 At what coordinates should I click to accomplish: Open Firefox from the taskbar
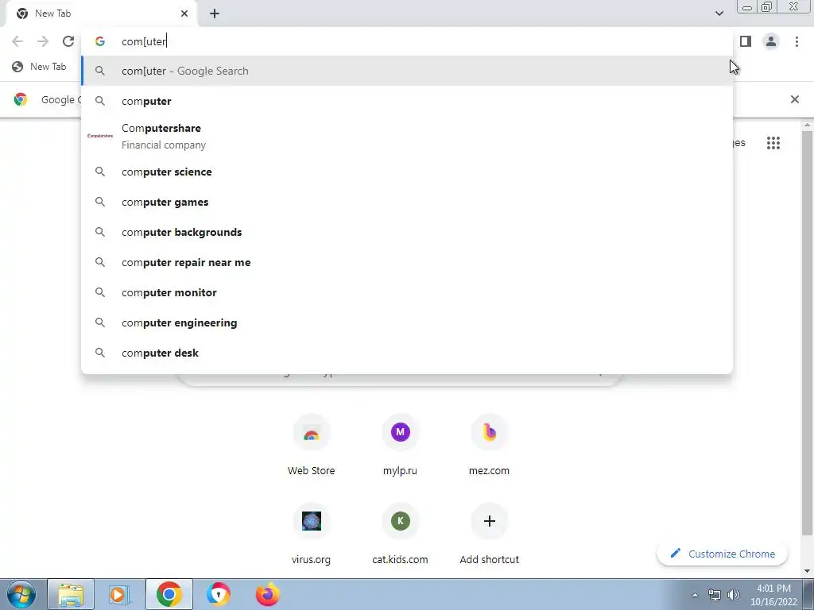pyautogui.click(x=267, y=594)
